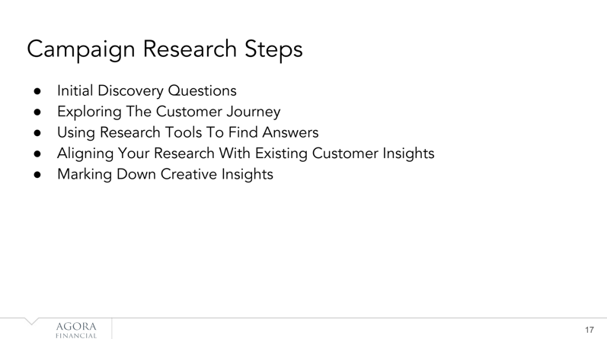Click the word Steps in the title
Image resolution: width=607 pixels, height=339 pixels.
click(x=273, y=49)
